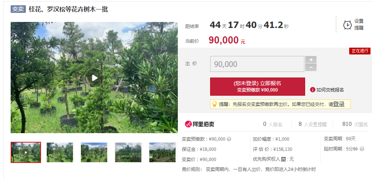
Task: Click the alarm clock reminder icon
Action: (x=347, y=25)
